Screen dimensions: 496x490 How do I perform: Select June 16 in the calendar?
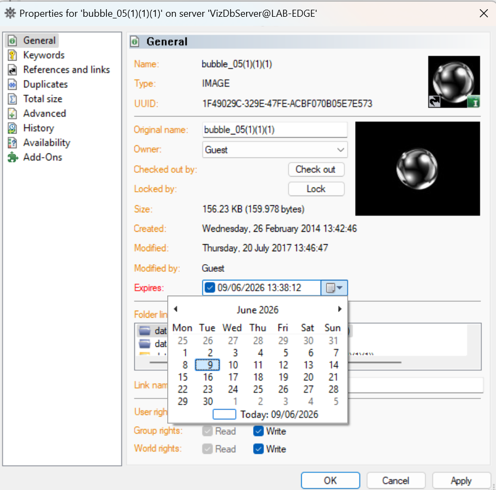(x=207, y=377)
